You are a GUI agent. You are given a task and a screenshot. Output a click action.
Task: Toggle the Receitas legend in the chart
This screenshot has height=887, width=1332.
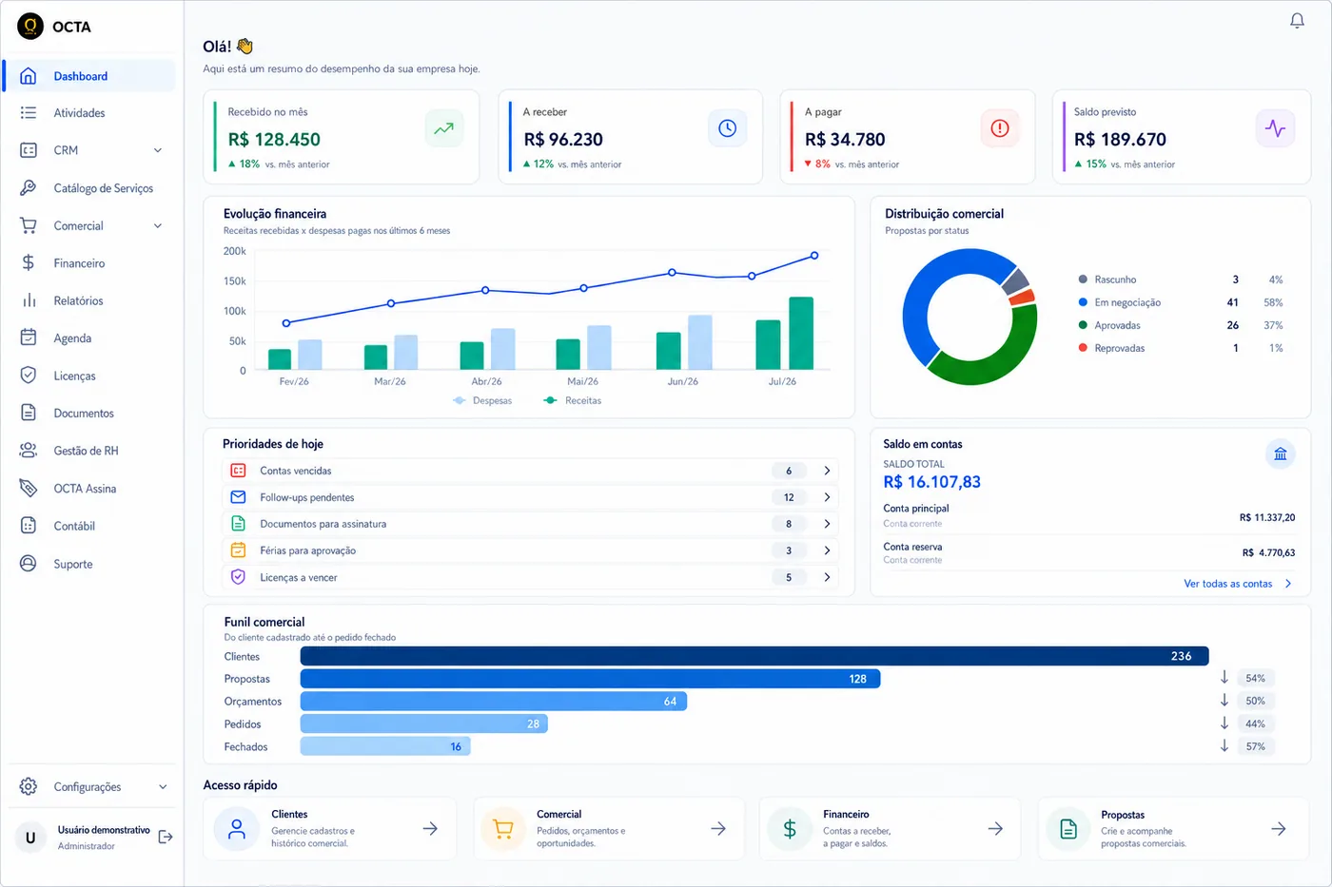click(573, 400)
